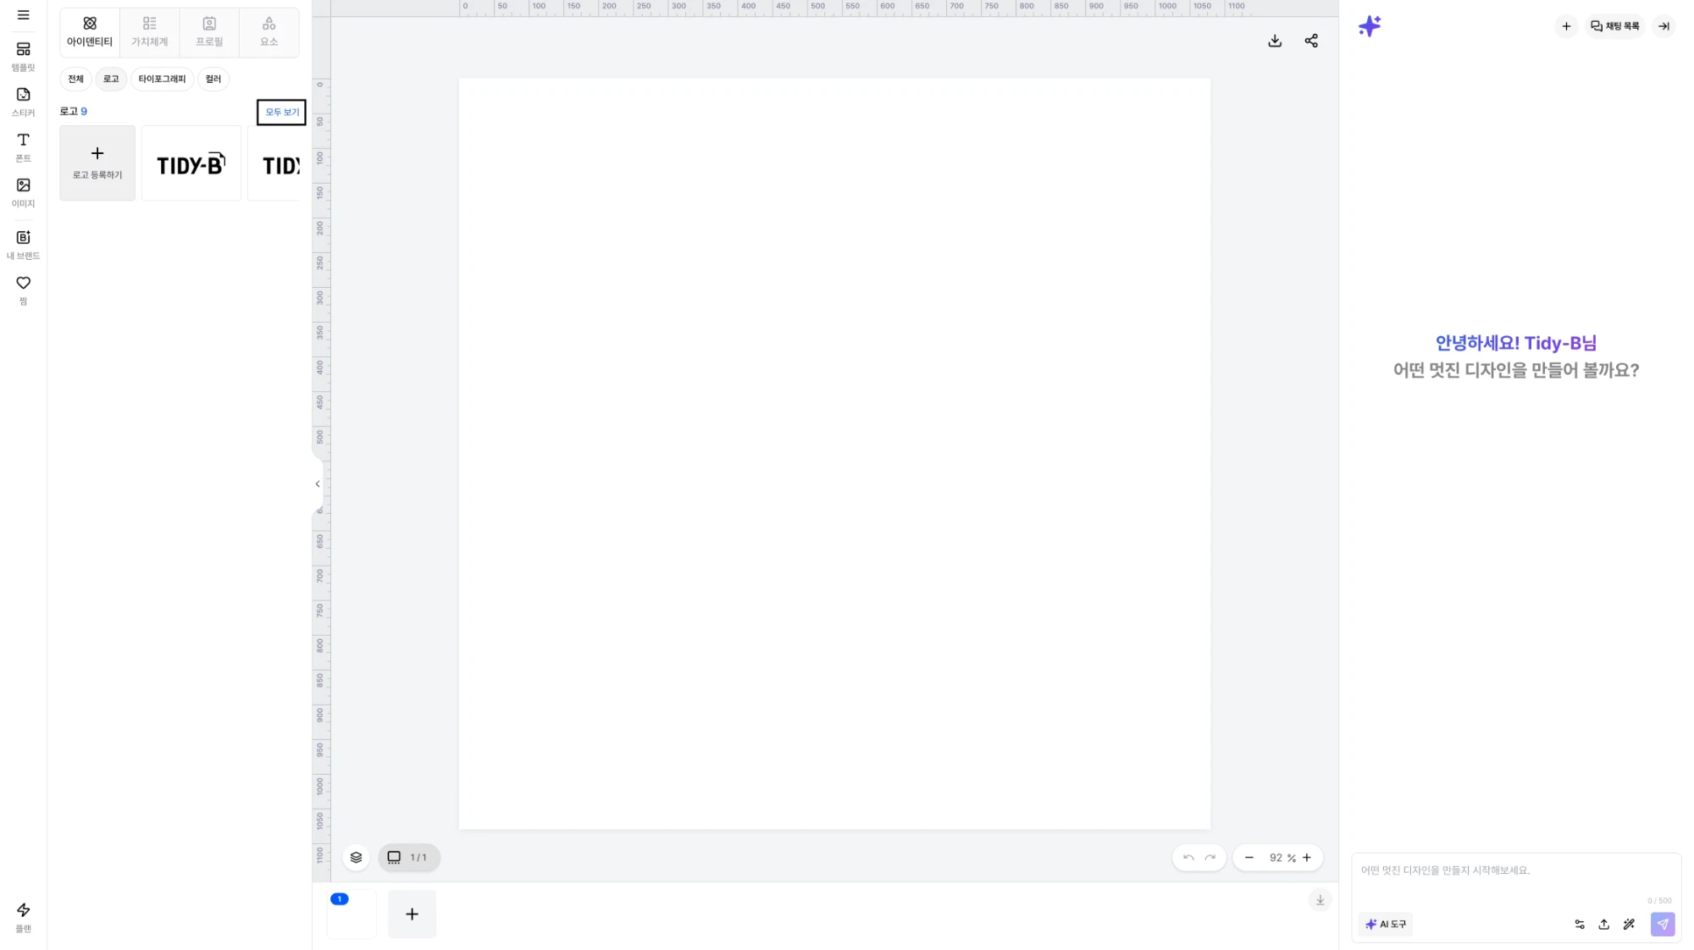
Task: Click the 로고 등록하기 add logo button
Action: [97, 163]
